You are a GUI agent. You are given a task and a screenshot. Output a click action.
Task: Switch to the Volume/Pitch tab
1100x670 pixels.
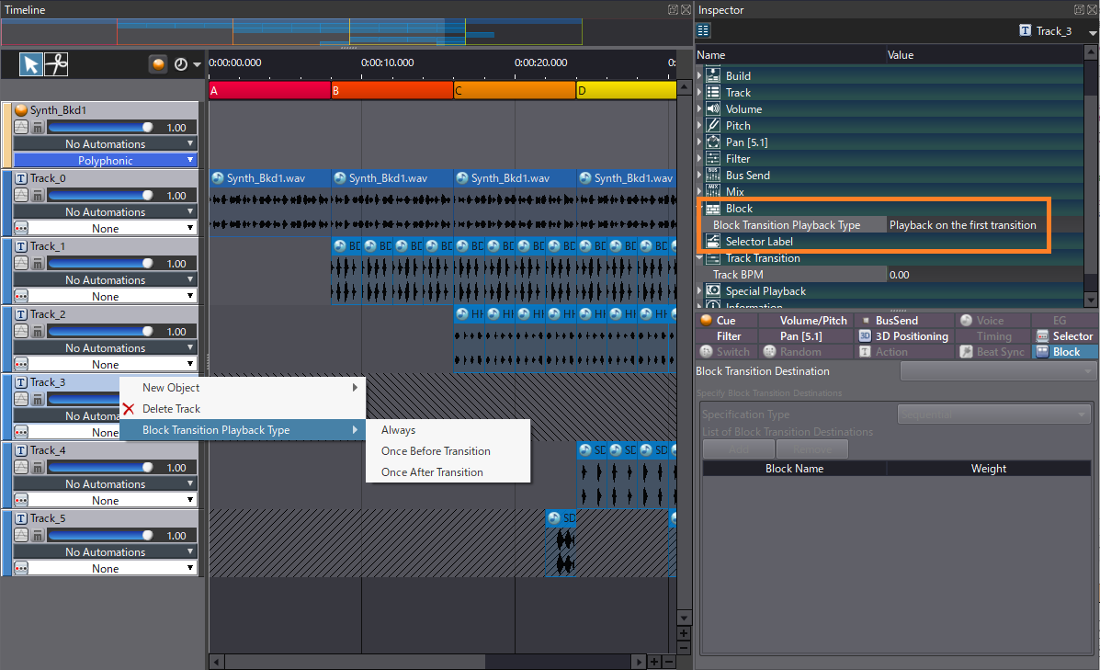coord(807,320)
